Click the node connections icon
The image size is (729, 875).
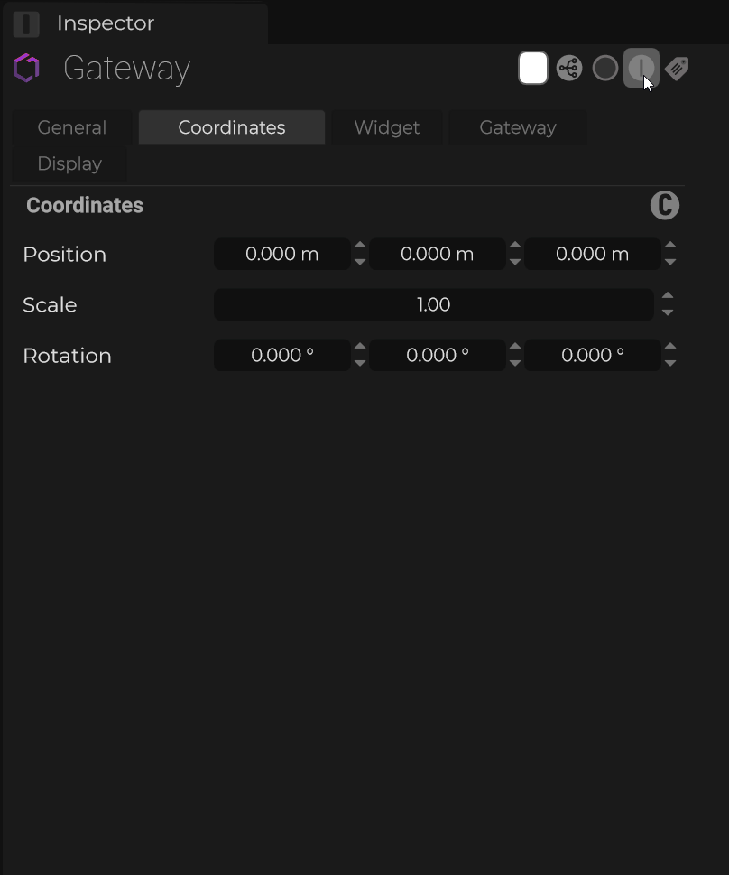click(x=569, y=69)
